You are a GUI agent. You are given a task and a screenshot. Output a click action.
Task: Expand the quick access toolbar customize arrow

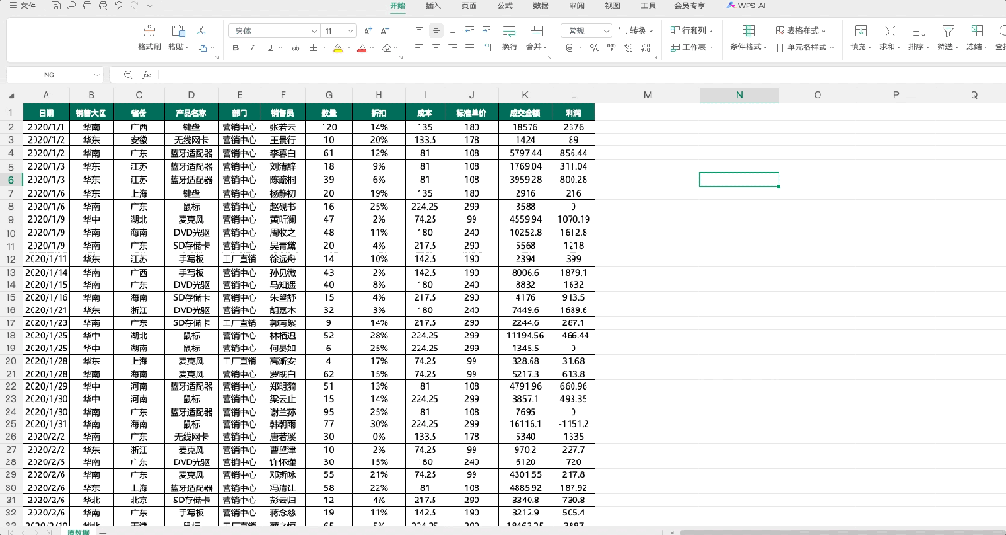coord(149,6)
